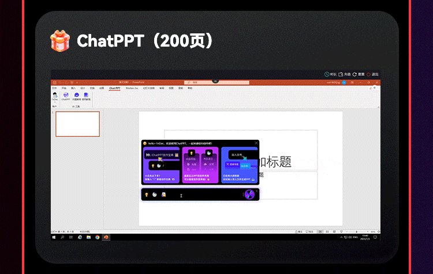Switch to the 设计 Design tab
433x274 pixels.
click(x=83, y=88)
